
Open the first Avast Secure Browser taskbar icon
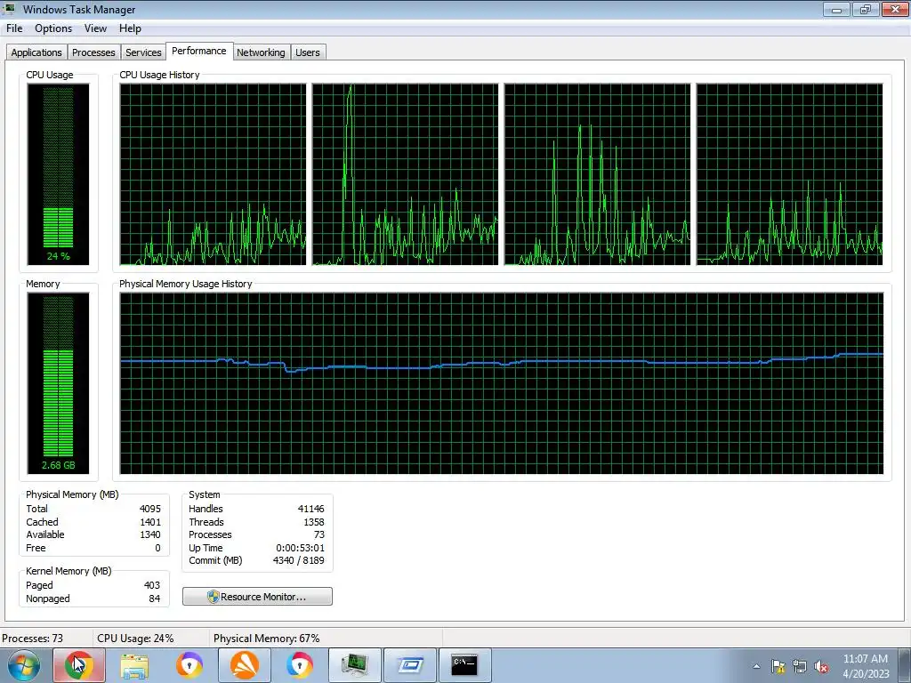[189, 665]
